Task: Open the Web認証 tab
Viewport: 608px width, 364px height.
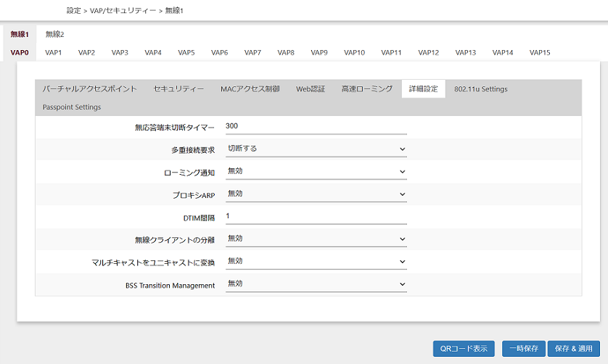Action: pyautogui.click(x=311, y=89)
